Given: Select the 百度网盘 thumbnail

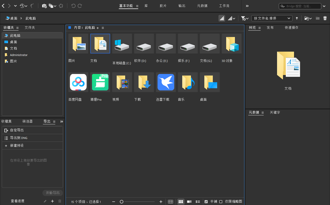Looking at the screenshot, I should click(78, 82).
